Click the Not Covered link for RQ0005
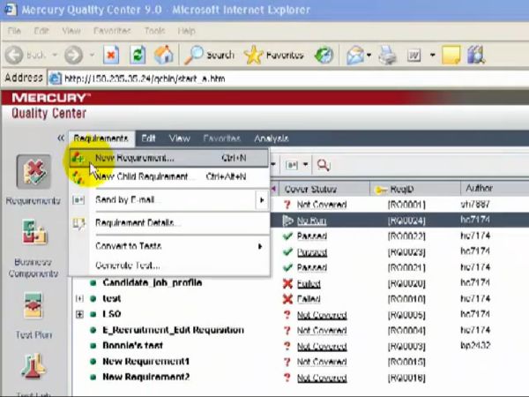This screenshot has height=397, width=529. click(322, 315)
